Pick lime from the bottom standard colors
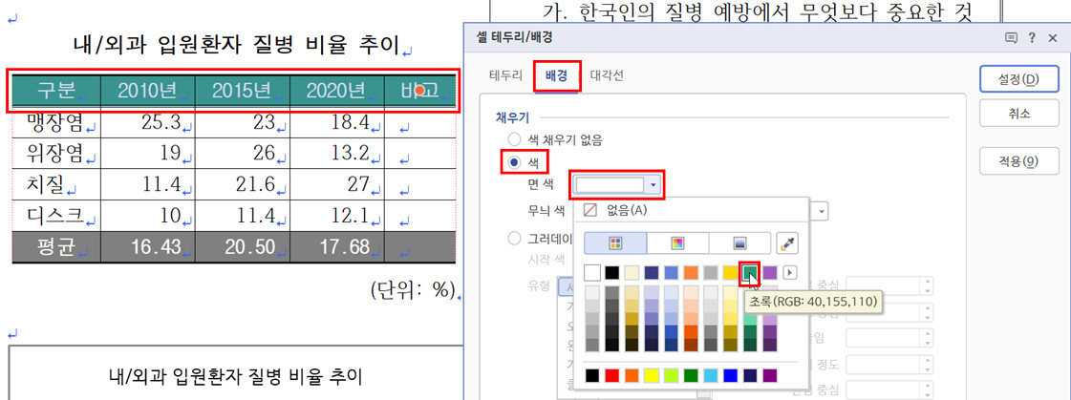The height and width of the screenshot is (400, 1071). pyautogui.click(x=672, y=375)
